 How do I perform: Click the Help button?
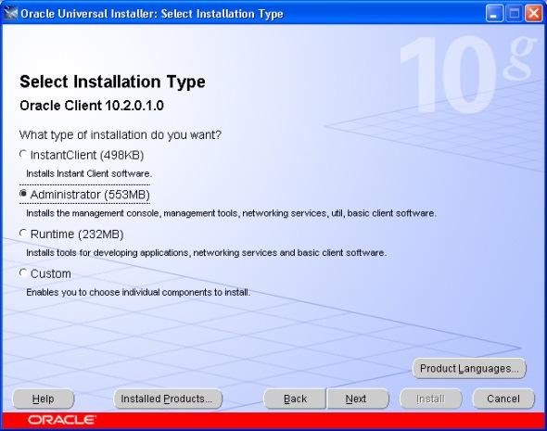coord(44,399)
